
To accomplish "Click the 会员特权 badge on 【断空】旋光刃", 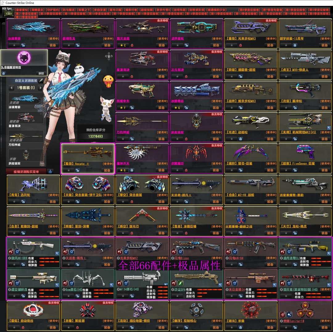I will tap(162, 208).
